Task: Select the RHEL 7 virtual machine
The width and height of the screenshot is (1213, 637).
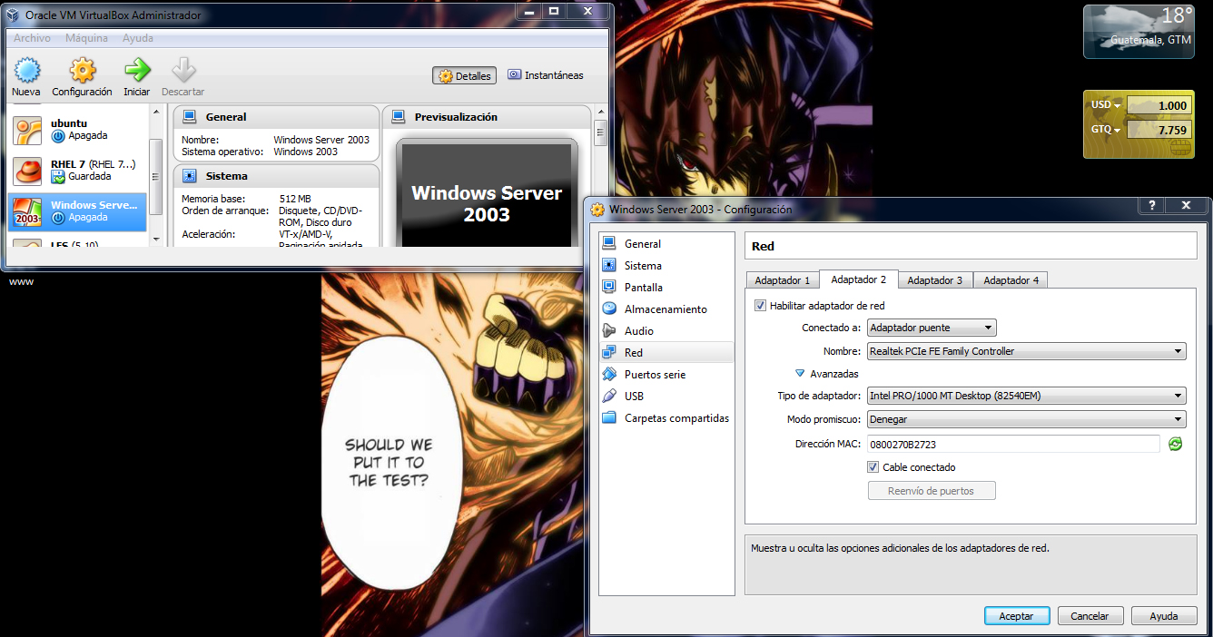Action: [77, 171]
